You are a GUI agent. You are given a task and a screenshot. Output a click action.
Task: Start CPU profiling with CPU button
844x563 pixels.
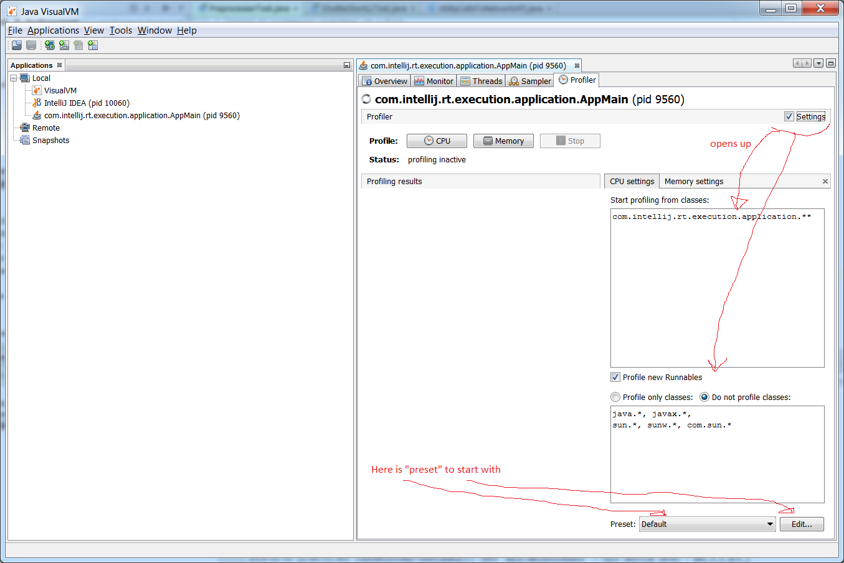(437, 141)
